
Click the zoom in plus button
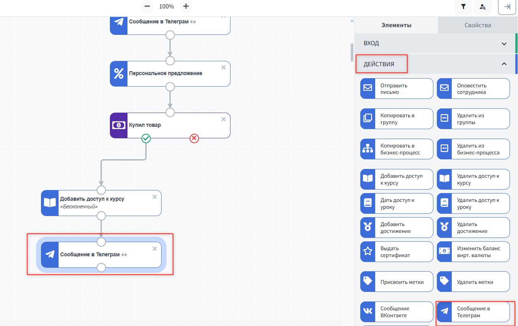(186, 7)
